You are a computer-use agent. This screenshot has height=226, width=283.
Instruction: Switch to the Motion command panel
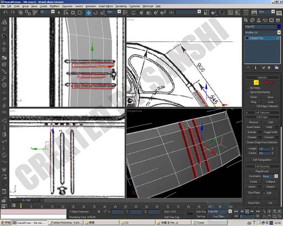point(265,21)
